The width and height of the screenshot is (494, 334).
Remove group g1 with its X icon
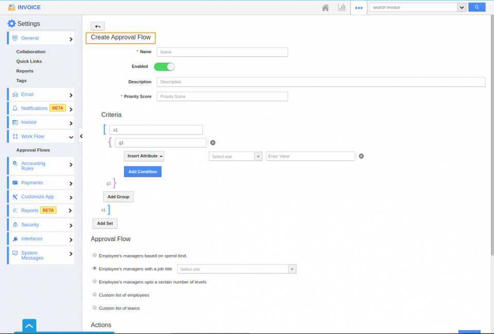tap(213, 143)
